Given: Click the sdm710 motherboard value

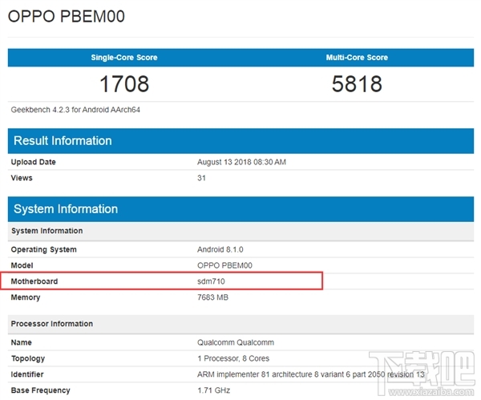Looking at the screenshot, I should point(211,281).
